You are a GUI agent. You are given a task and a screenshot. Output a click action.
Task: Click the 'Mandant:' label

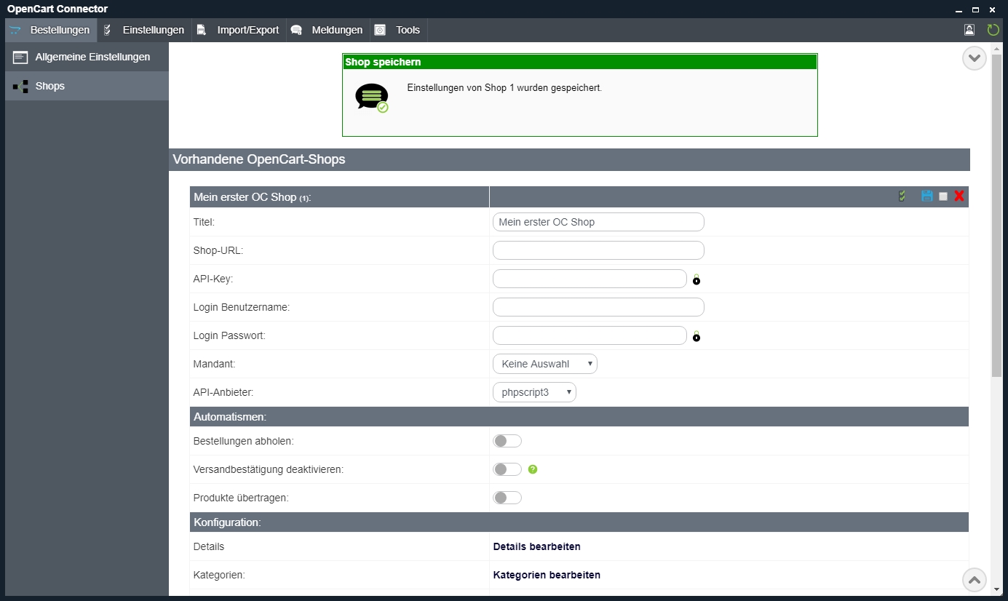(215, 364)
